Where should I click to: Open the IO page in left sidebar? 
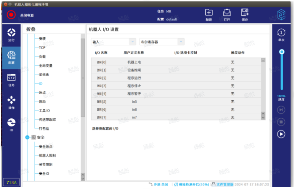[11, 124]
